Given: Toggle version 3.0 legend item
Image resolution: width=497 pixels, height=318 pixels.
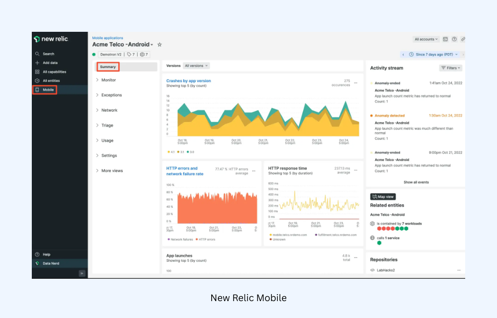Looking at the screenshot, I should coord(190,152).
